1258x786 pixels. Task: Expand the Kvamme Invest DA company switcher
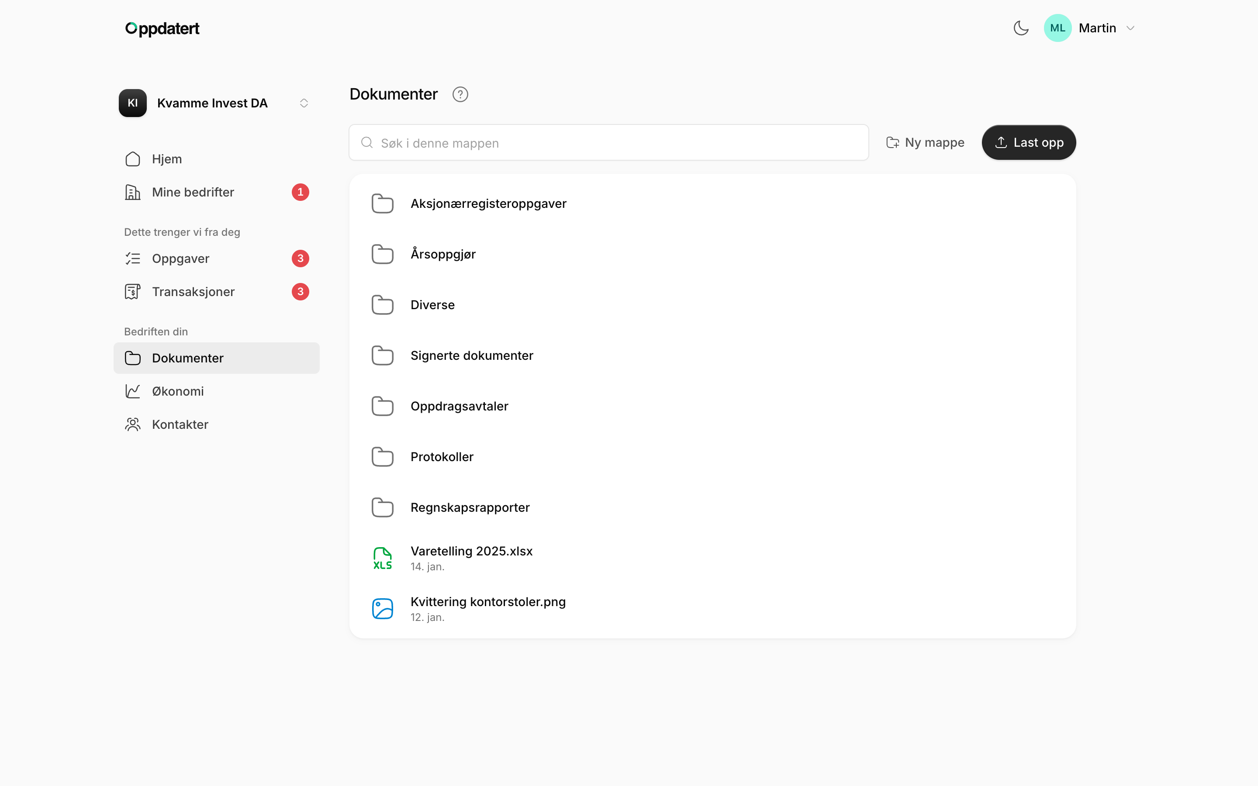pyautogui.click(x=304, y=103)
